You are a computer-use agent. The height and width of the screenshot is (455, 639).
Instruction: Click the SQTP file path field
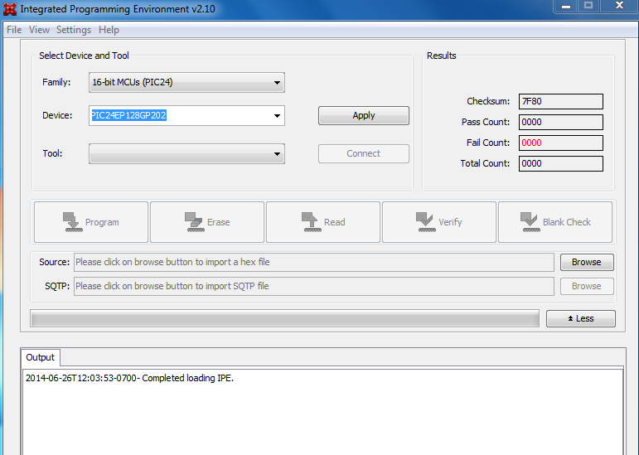pyautogui.click(x=314, y=286)
